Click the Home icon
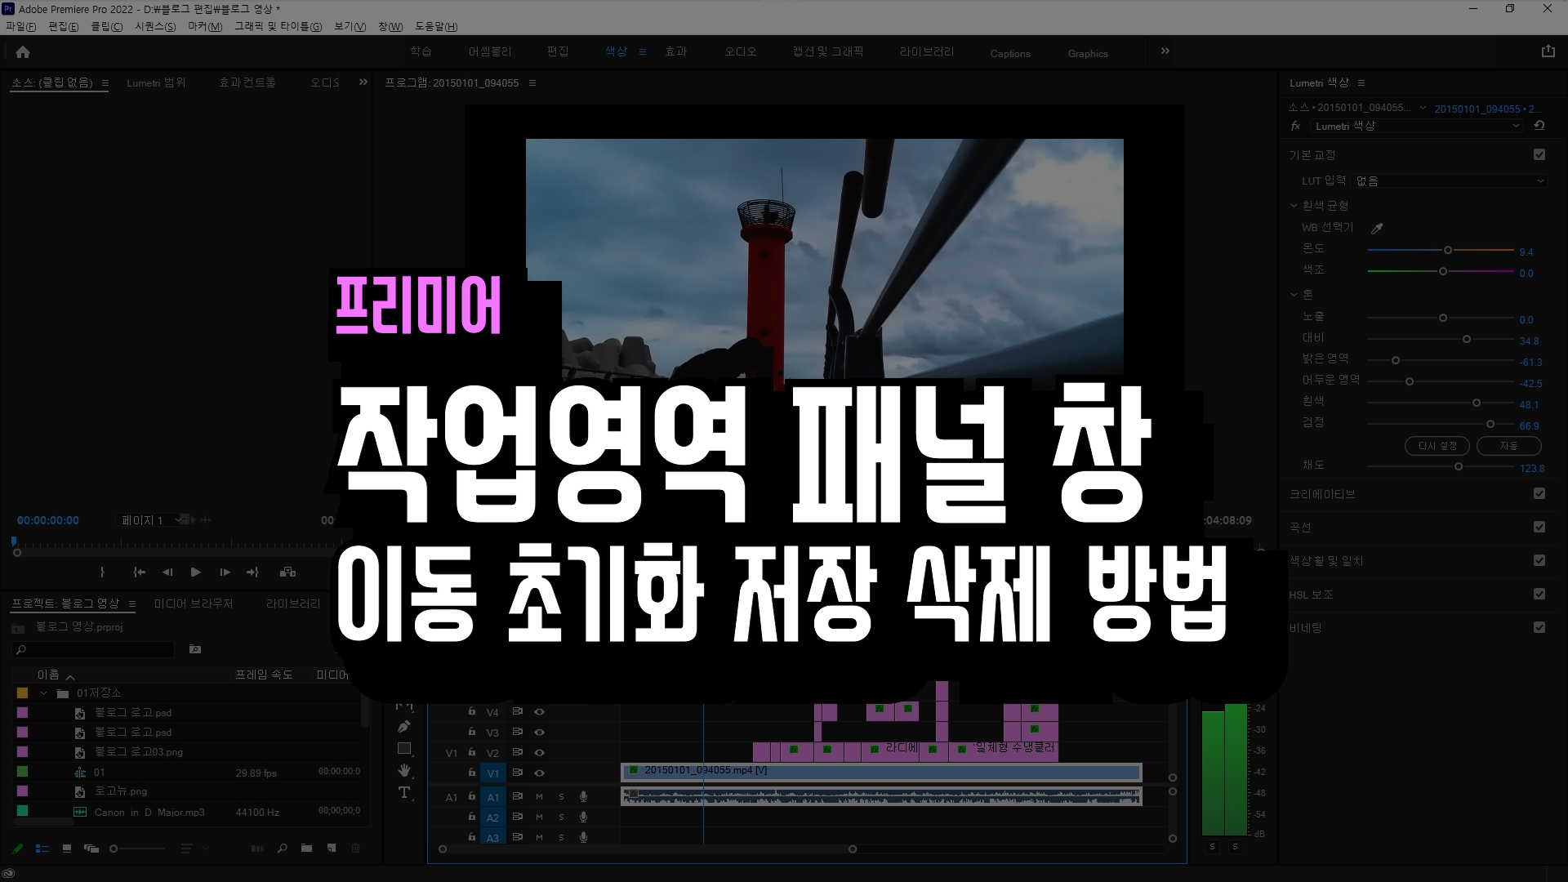Screen dimensions: 1568x882 23,52
